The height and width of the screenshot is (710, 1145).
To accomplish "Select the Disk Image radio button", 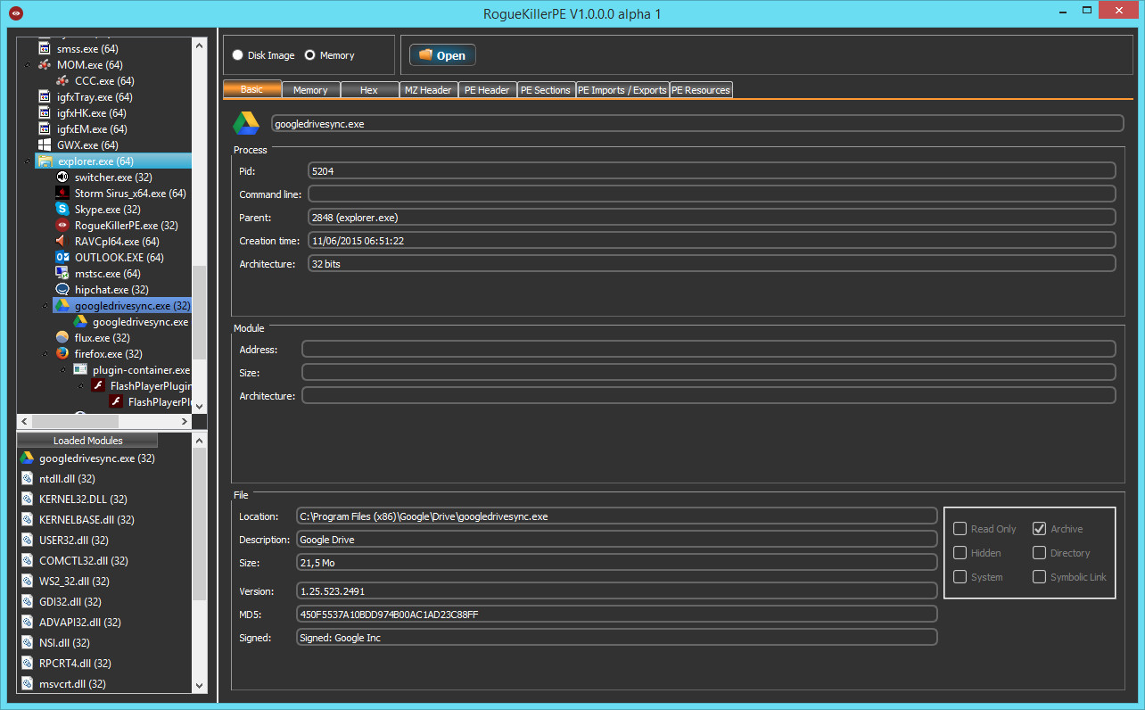I will [237, 55].
